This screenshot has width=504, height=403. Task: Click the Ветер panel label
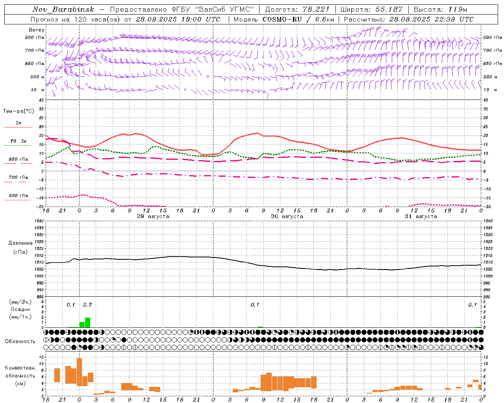[x=36, y=30]
